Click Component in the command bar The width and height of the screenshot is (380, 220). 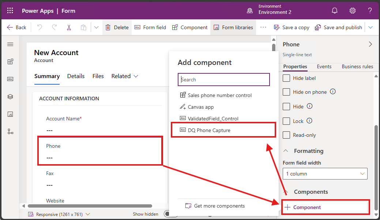tap(190, 27)
